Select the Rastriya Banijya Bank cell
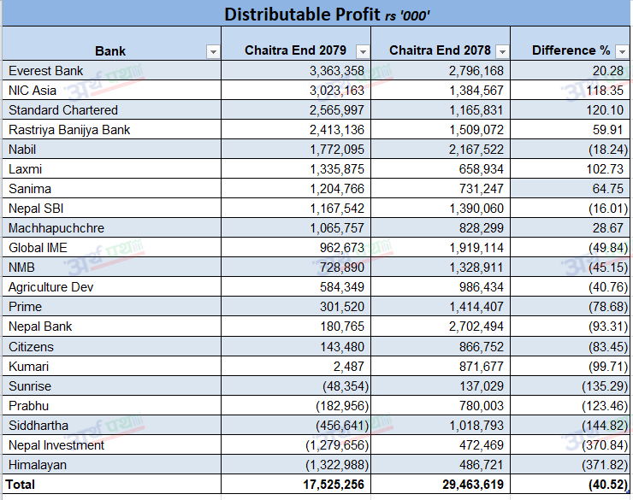The width and height of the screenshot is (633, 500). click(112, 130)
